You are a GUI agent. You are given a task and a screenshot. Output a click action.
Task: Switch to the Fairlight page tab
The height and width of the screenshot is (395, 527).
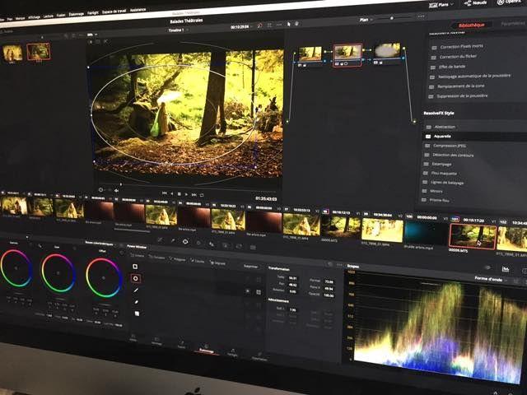(232, 352)
